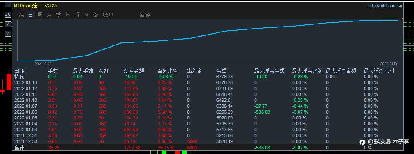Click the trade count 283

(102, 112)
